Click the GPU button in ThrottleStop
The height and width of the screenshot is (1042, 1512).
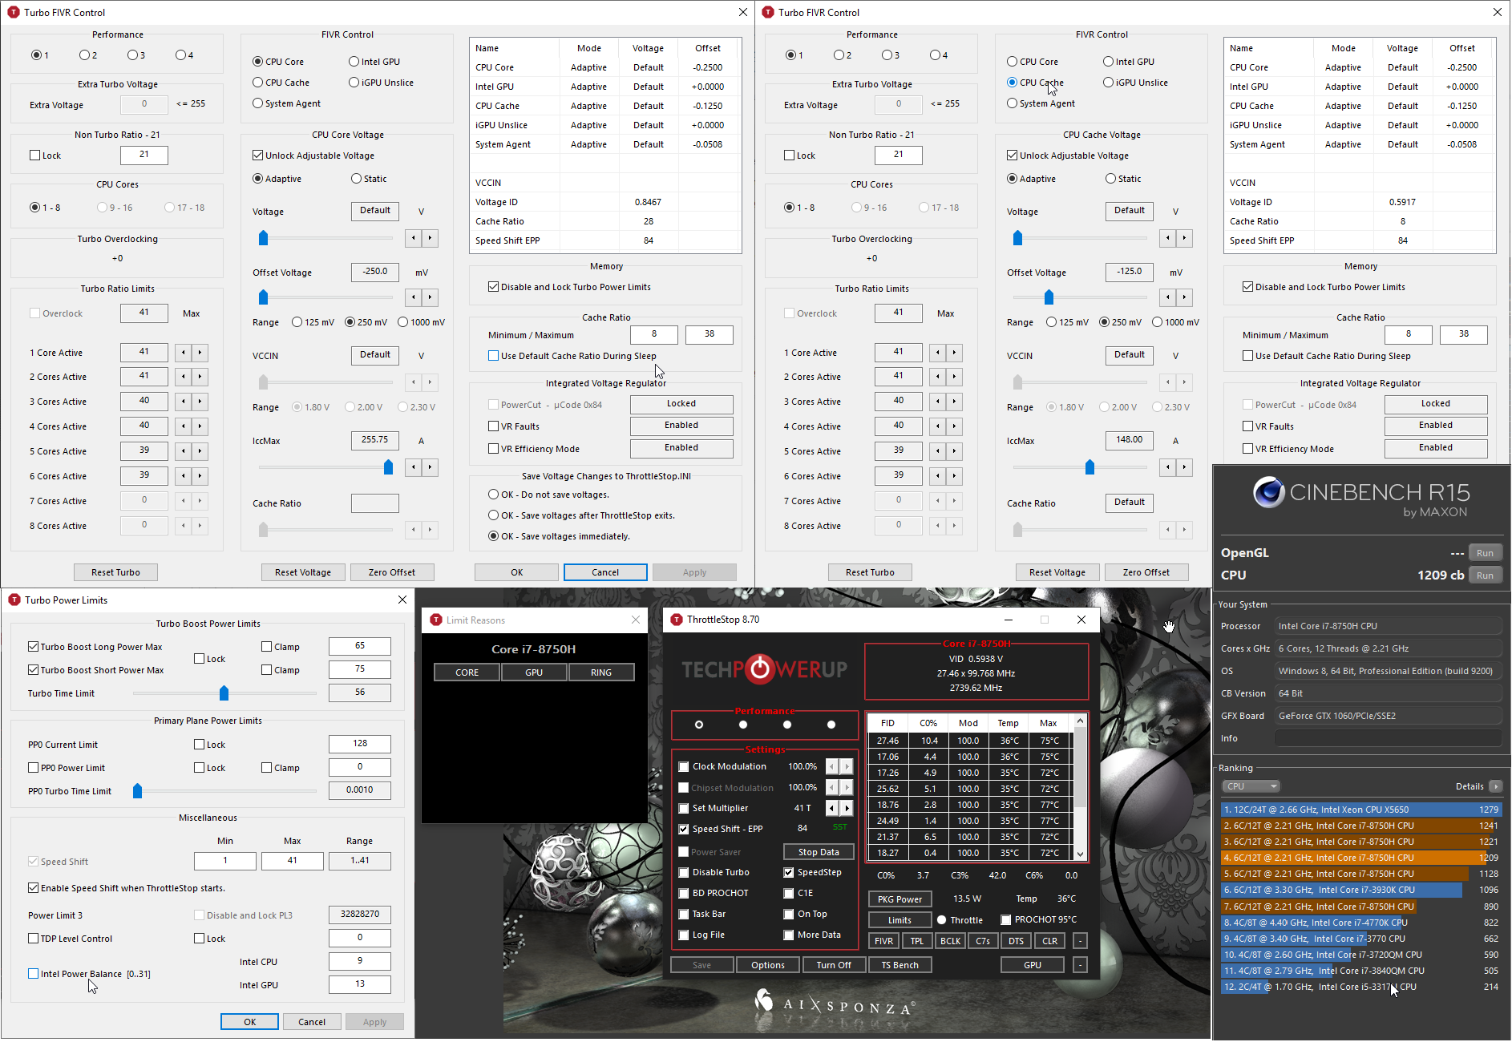(x=1033, y=965)
